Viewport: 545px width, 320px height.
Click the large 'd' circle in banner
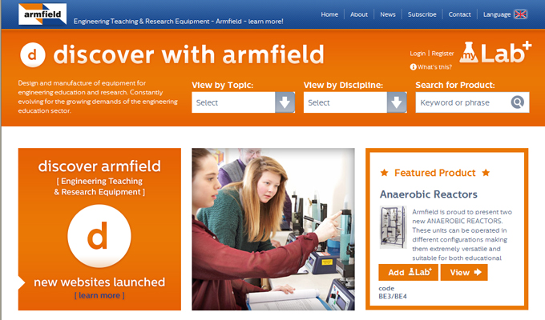(99, 237)
